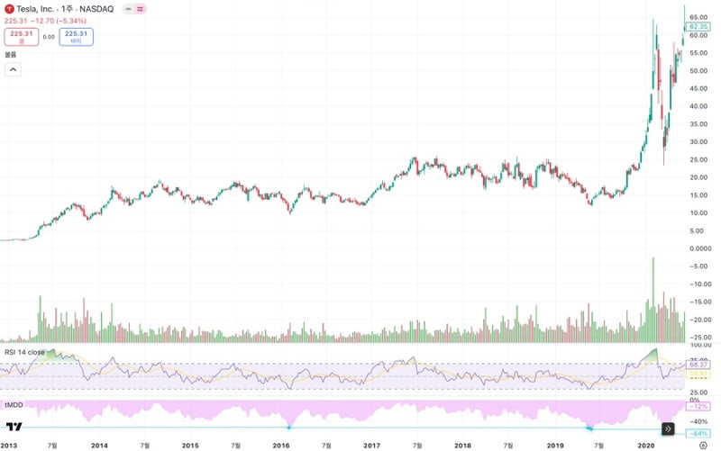Click the blue 225.31 buy price button

[77, 37]
